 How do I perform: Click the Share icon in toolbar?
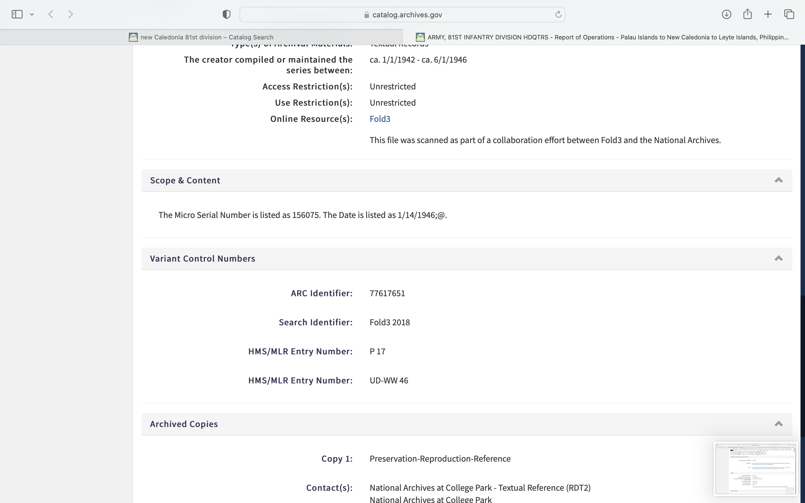pyautogui.click(x=747, y=14)
